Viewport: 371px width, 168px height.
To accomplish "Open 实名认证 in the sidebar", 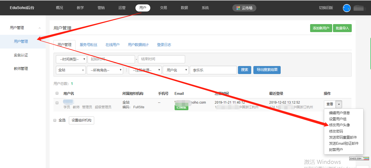I will (21, 55).
